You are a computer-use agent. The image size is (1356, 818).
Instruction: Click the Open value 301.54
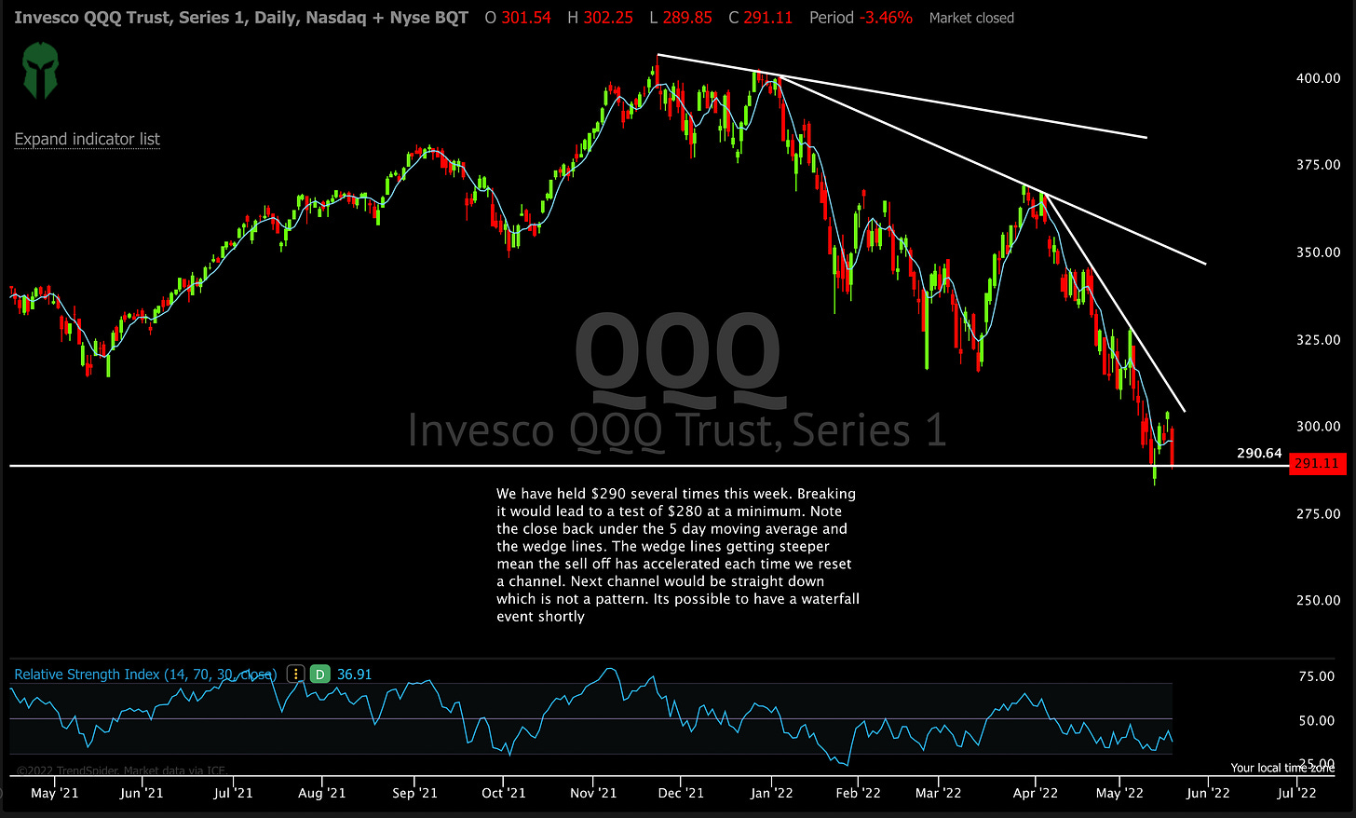tap(526, 18)
